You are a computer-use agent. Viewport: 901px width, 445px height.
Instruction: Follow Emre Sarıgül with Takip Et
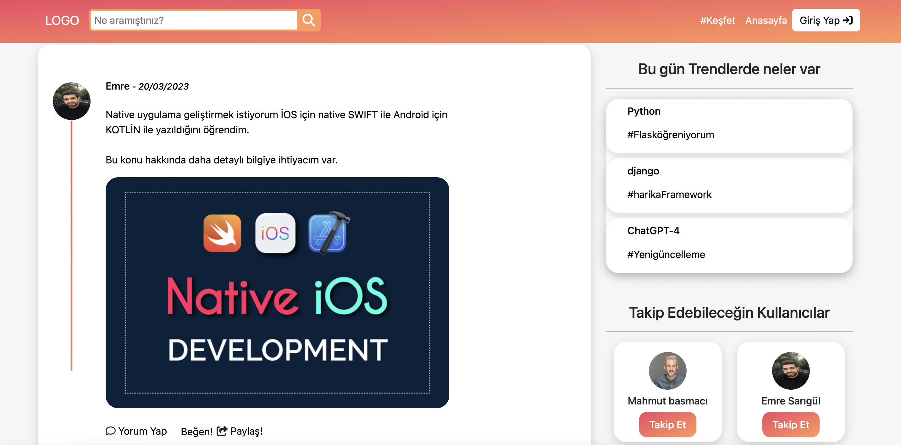pyautogui.click(x=790, y=424)
